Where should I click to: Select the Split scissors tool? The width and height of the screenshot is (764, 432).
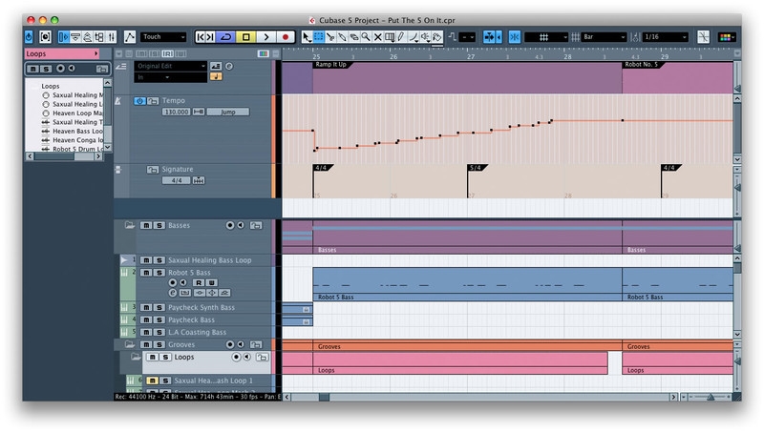click(330, 37)
